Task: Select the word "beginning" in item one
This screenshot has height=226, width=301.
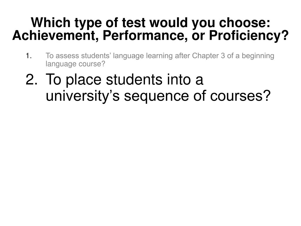Action: (258, 56)
